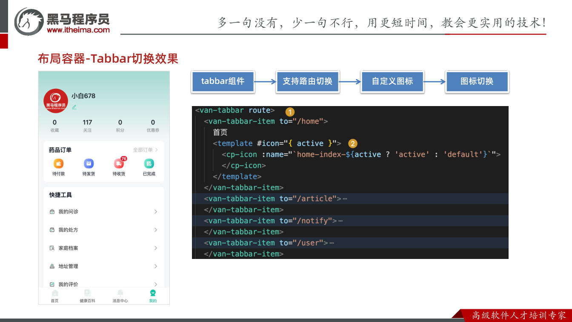This screenshot has width=572, height=322.
Task: Unfold the collapsed code after to="/notify"
Action: pyautogui.click(x=340, y=221)
